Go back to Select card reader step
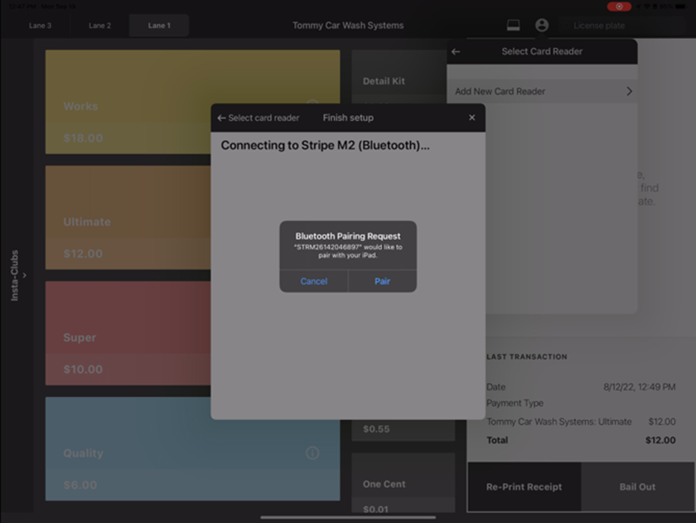This screenshot has height=523, width=696. point(259,118)
